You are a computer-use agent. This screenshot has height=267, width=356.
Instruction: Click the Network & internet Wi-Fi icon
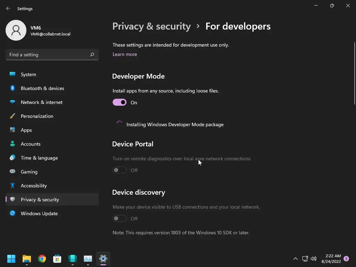(x=13, y=102)
